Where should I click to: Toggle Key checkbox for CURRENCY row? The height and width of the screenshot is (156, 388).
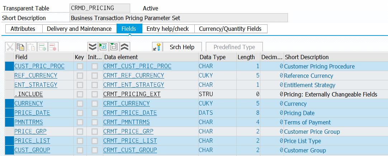pos(80,104)
